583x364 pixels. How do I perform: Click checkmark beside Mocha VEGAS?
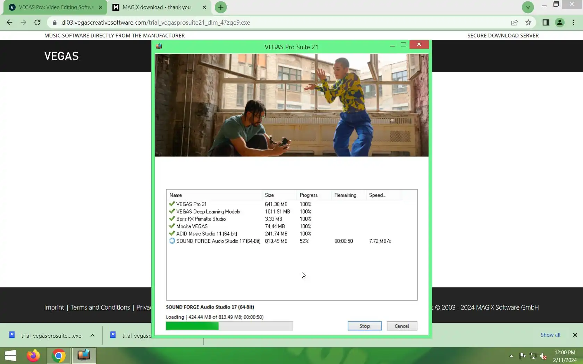(x=172, y=226)
